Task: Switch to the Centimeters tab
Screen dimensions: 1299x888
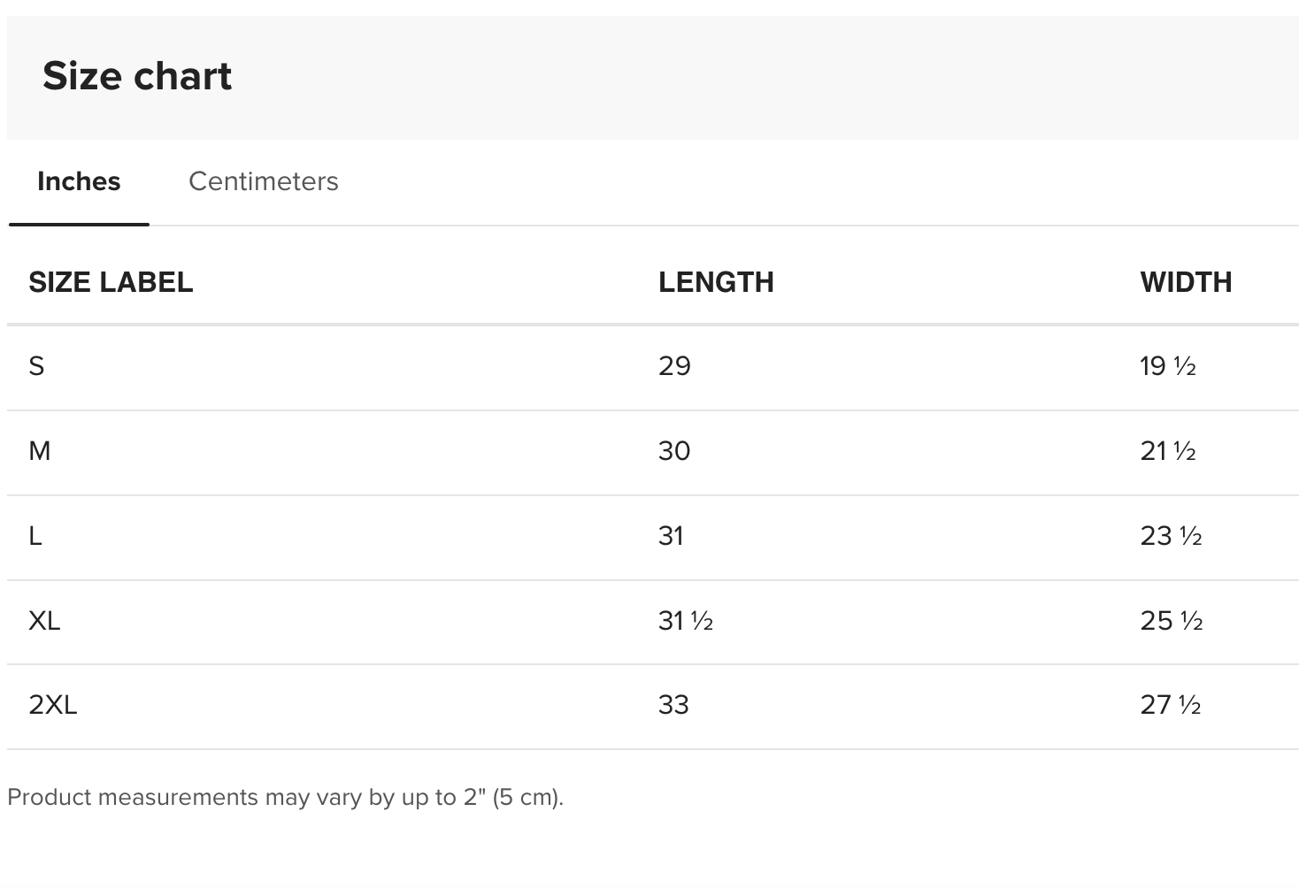Action: point(263,181)
